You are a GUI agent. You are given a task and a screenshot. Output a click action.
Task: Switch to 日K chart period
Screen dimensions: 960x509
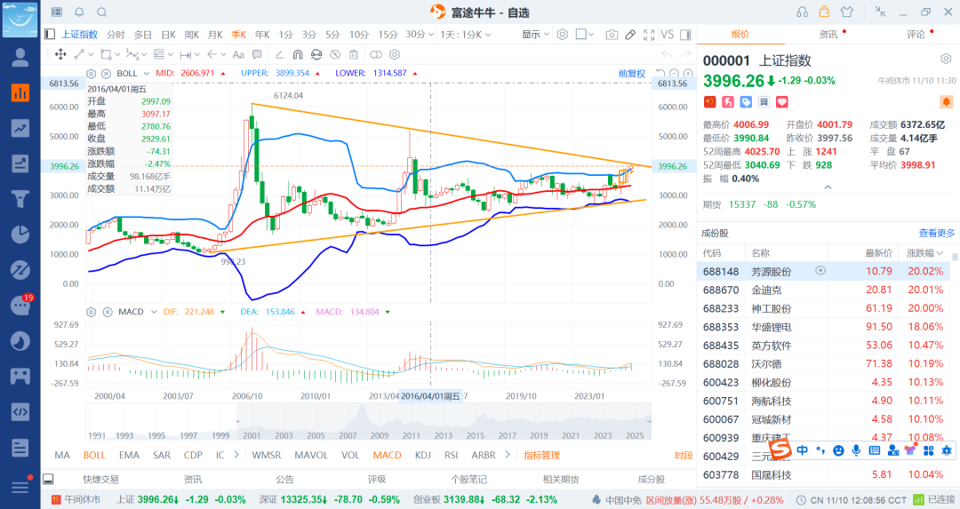[x=168, y=35]
